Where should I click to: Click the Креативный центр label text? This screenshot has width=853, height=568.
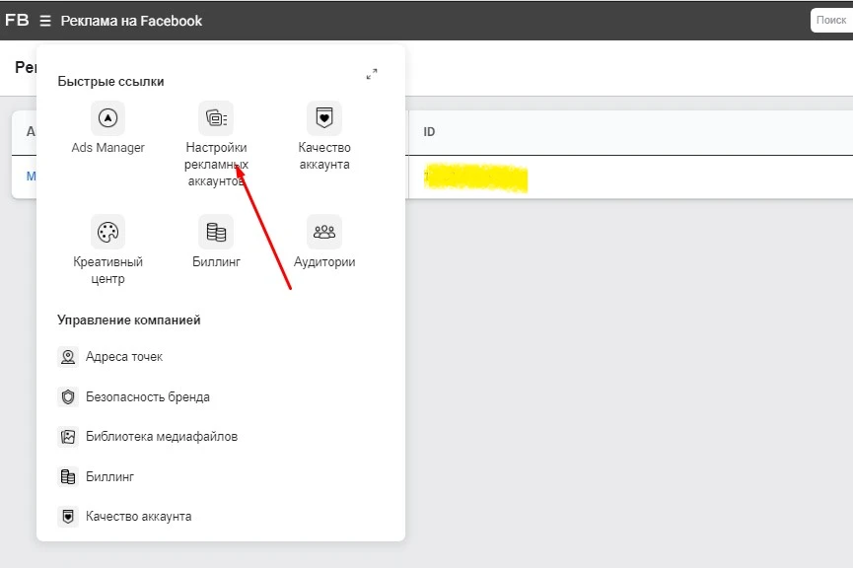coord(107,270)
